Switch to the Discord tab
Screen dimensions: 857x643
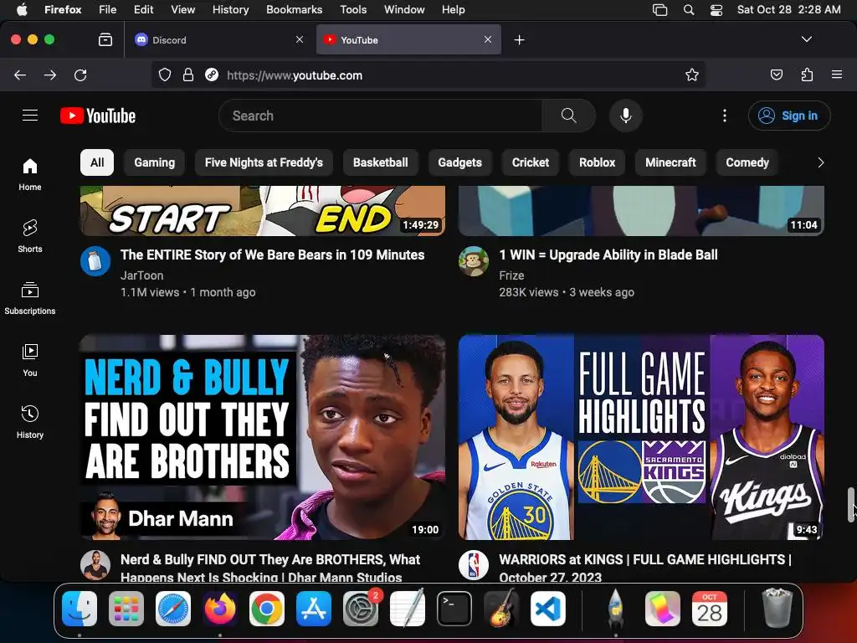[218, 40]
